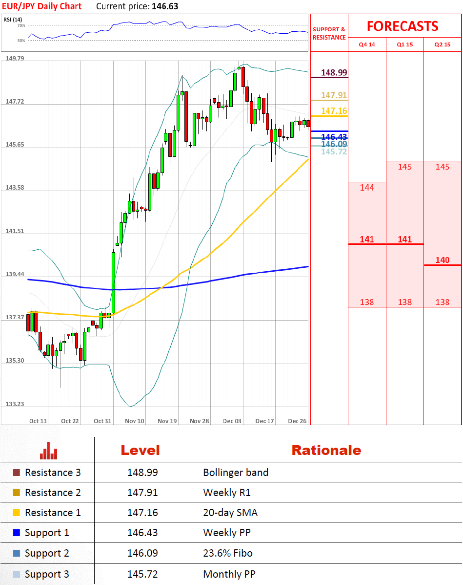Click the 147.91 resistance level marker
This screenshot has width=463, height=585.
334,95
